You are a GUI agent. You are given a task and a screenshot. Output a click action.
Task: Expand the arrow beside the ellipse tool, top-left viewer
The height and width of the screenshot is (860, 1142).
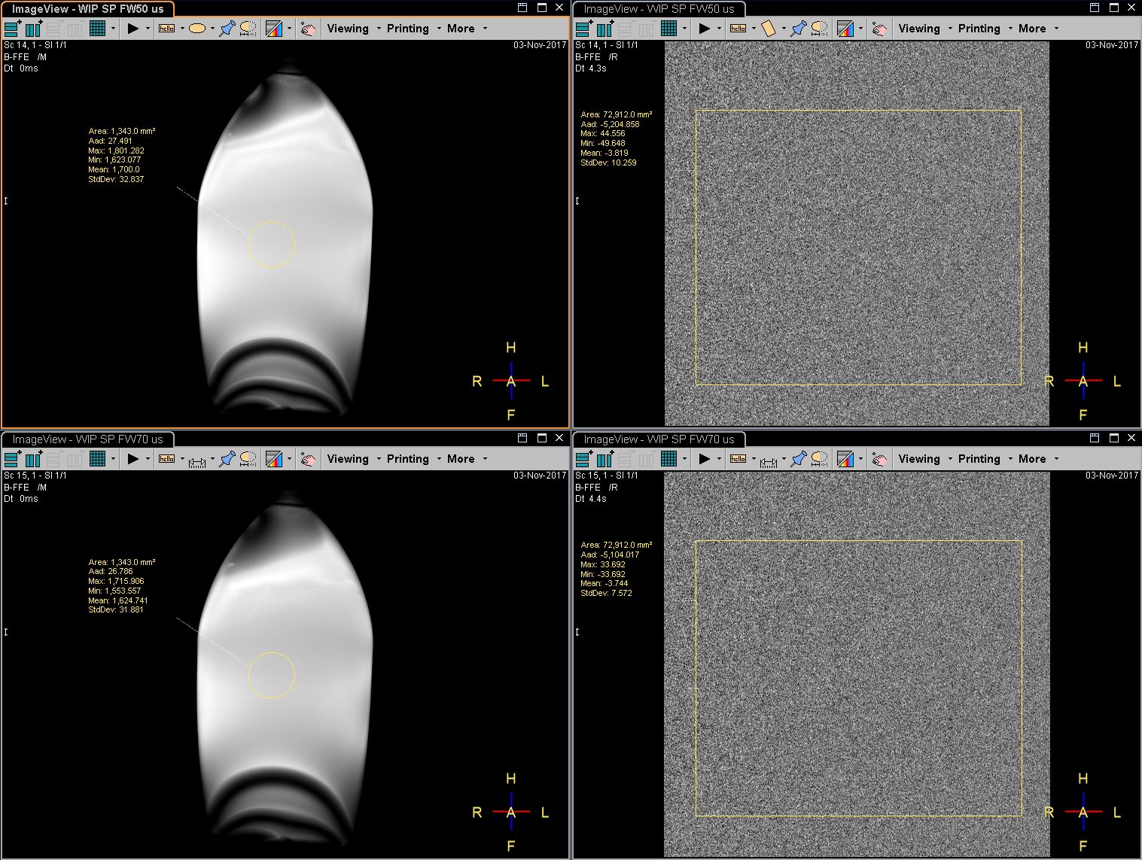[x=212, y=29]
